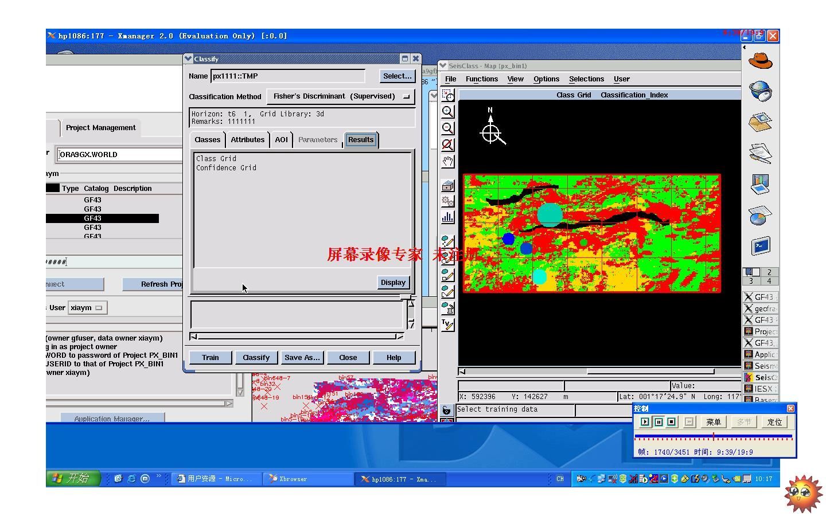Click the Tv text annotation pencil icon

point(448,325)
